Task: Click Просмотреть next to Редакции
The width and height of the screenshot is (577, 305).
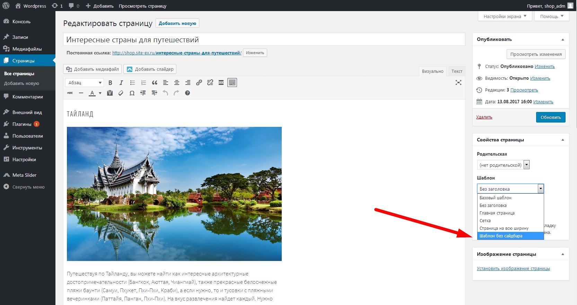Action: tap(524, 90)
